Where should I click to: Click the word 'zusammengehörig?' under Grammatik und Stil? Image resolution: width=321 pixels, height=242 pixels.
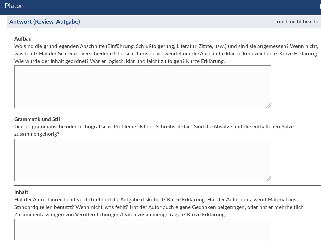[x=37, y=134]
